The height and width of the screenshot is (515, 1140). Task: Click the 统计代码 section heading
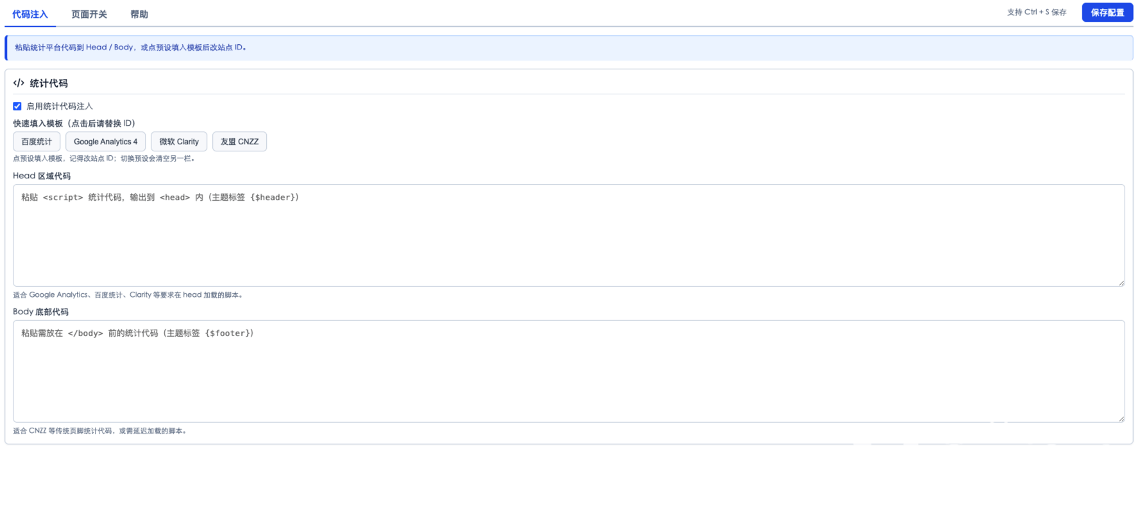tap(49, 83)
